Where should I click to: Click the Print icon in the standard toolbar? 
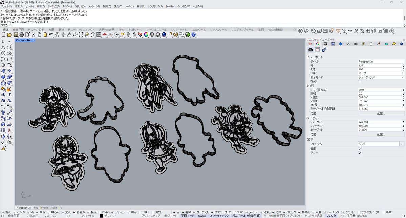21,34
